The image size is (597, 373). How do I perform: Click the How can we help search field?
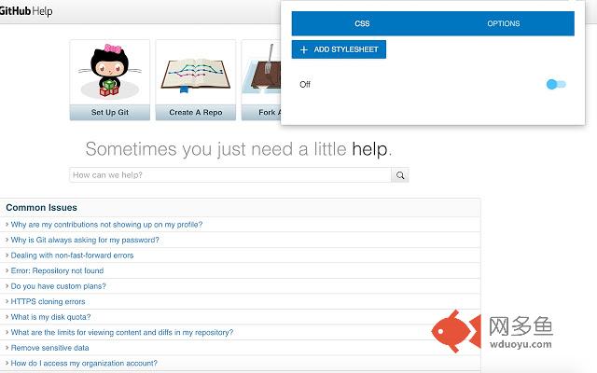230,175
